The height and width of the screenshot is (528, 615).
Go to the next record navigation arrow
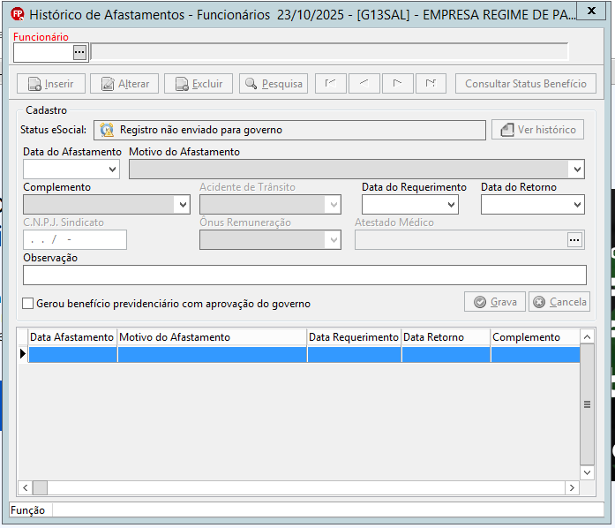click(x=397, y=83)
